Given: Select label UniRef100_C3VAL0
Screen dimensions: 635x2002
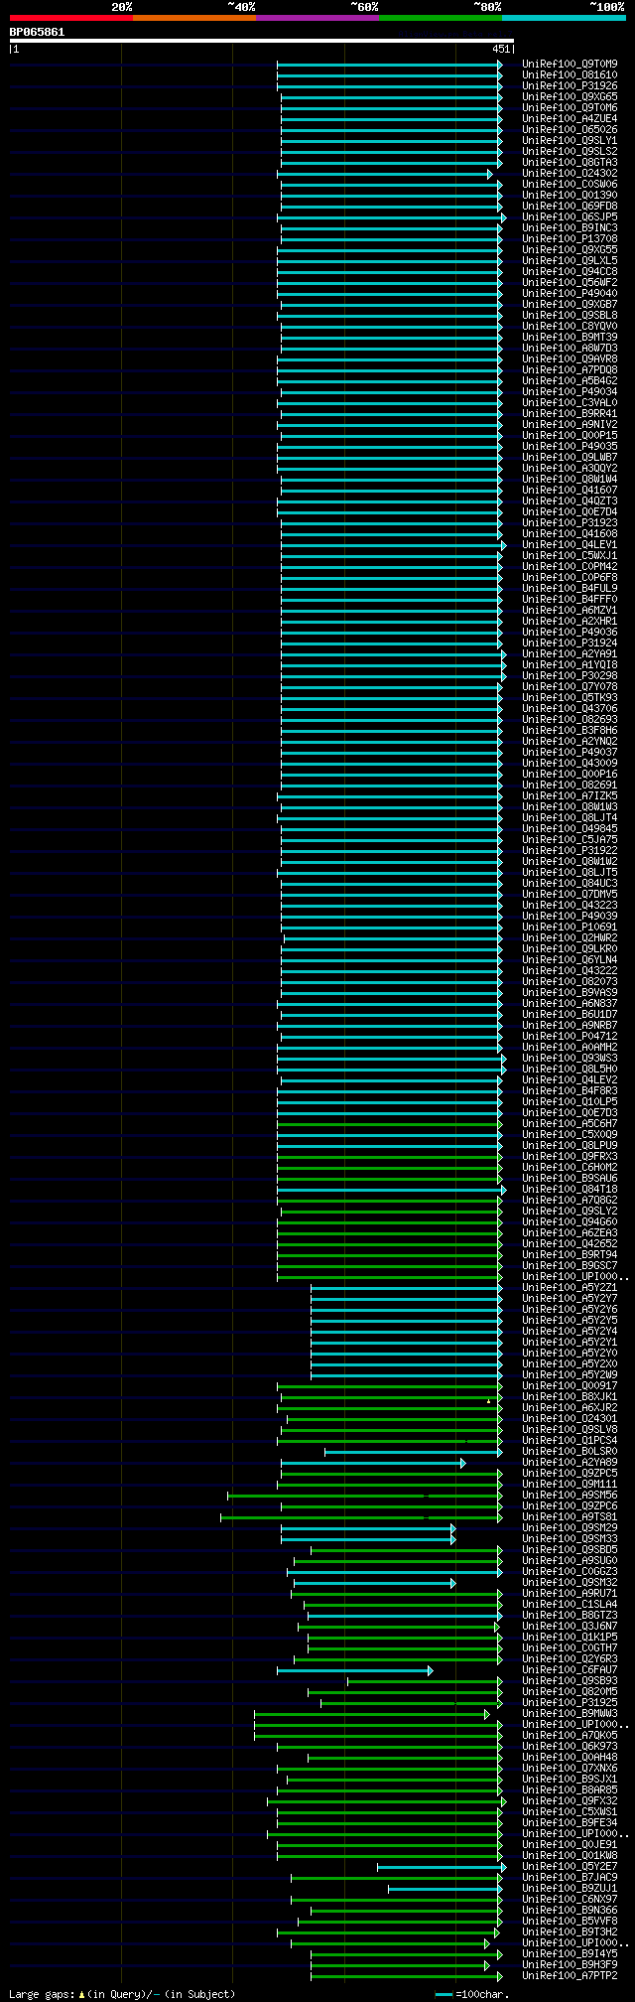Looking at the screenshot, I should [570, 403].
